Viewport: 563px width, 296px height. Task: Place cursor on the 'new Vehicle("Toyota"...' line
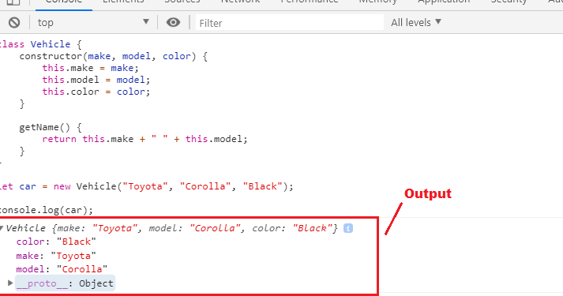click(147, 186)
